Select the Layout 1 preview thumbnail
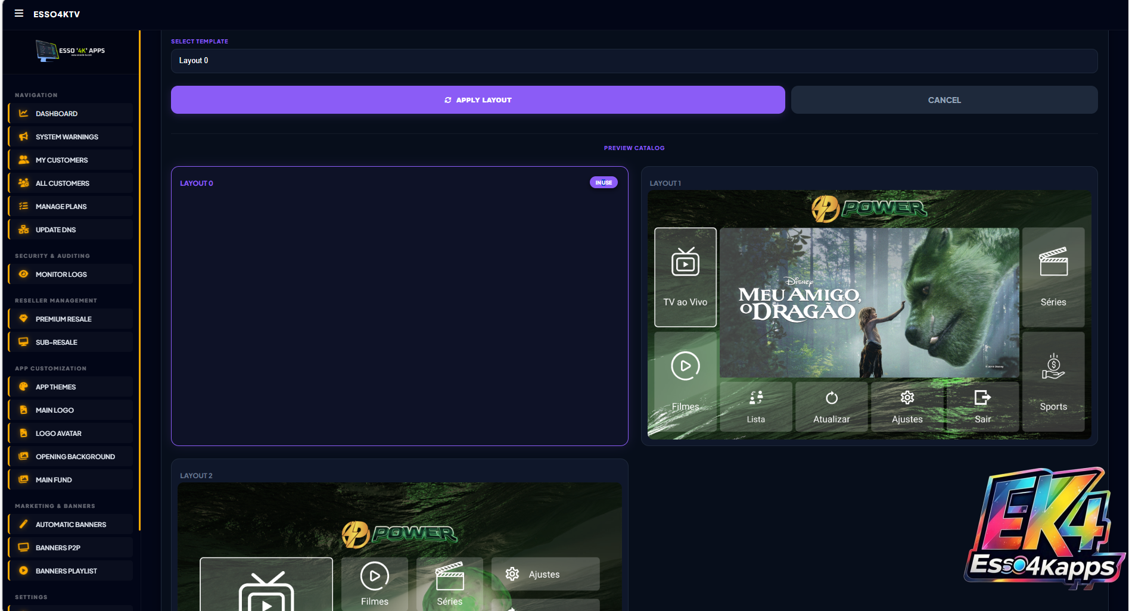This screenshot has height=611, width=1129. pyautogui.click(x=869, y=314)
